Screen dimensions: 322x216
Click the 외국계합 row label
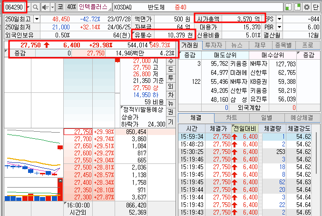[249, 108]
